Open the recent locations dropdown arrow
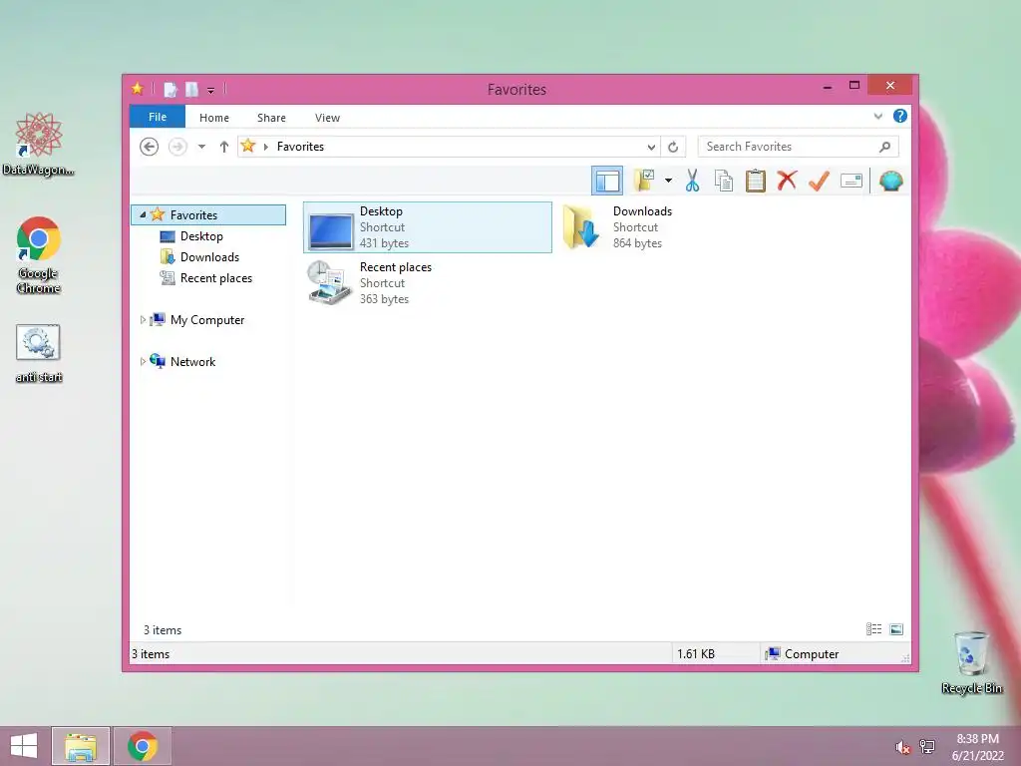 click(x=201, y=147)
